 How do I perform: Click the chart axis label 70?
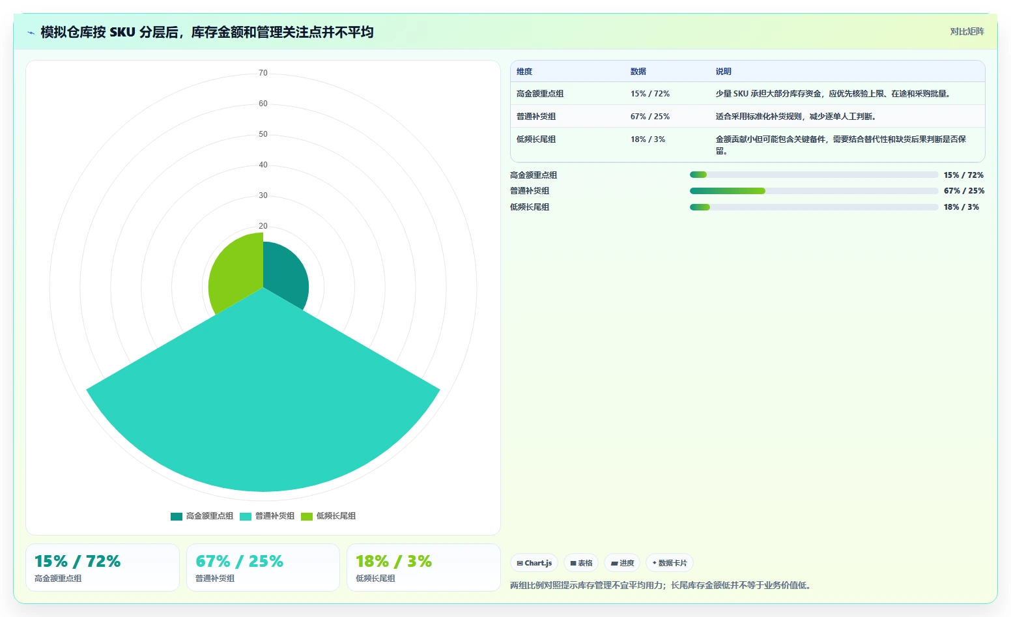pos(263,73)
